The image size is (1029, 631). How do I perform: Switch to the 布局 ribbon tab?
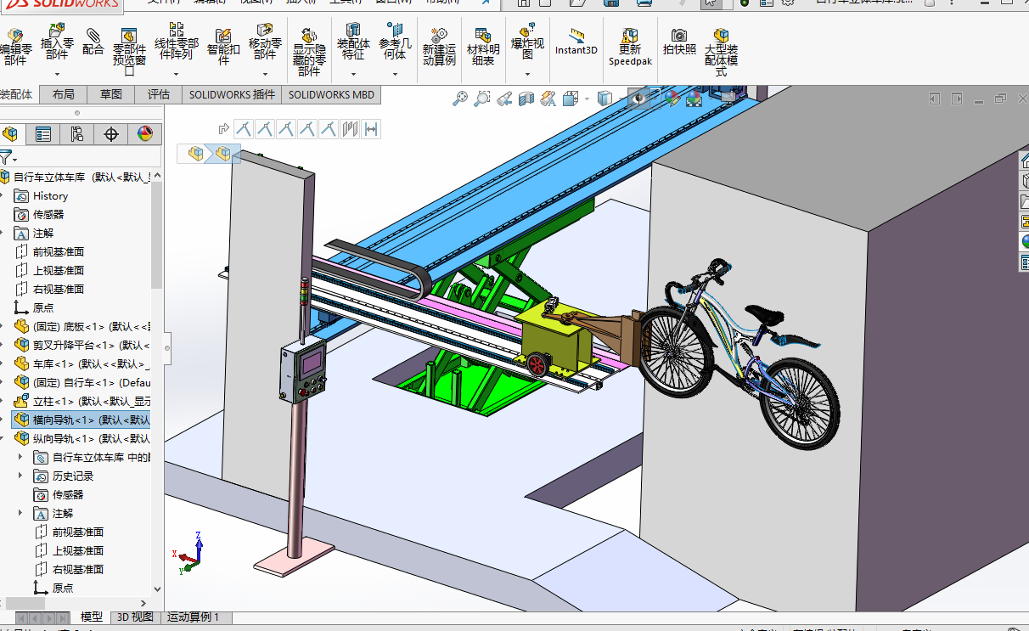(63, 94)
